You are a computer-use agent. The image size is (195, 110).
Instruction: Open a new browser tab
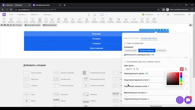[x=65, y=5]
